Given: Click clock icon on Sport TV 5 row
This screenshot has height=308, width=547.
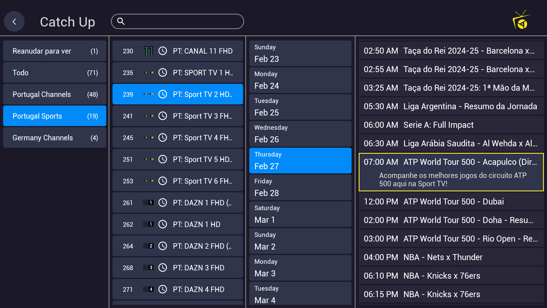Looking at the screenshot, I should pos(163,159).
